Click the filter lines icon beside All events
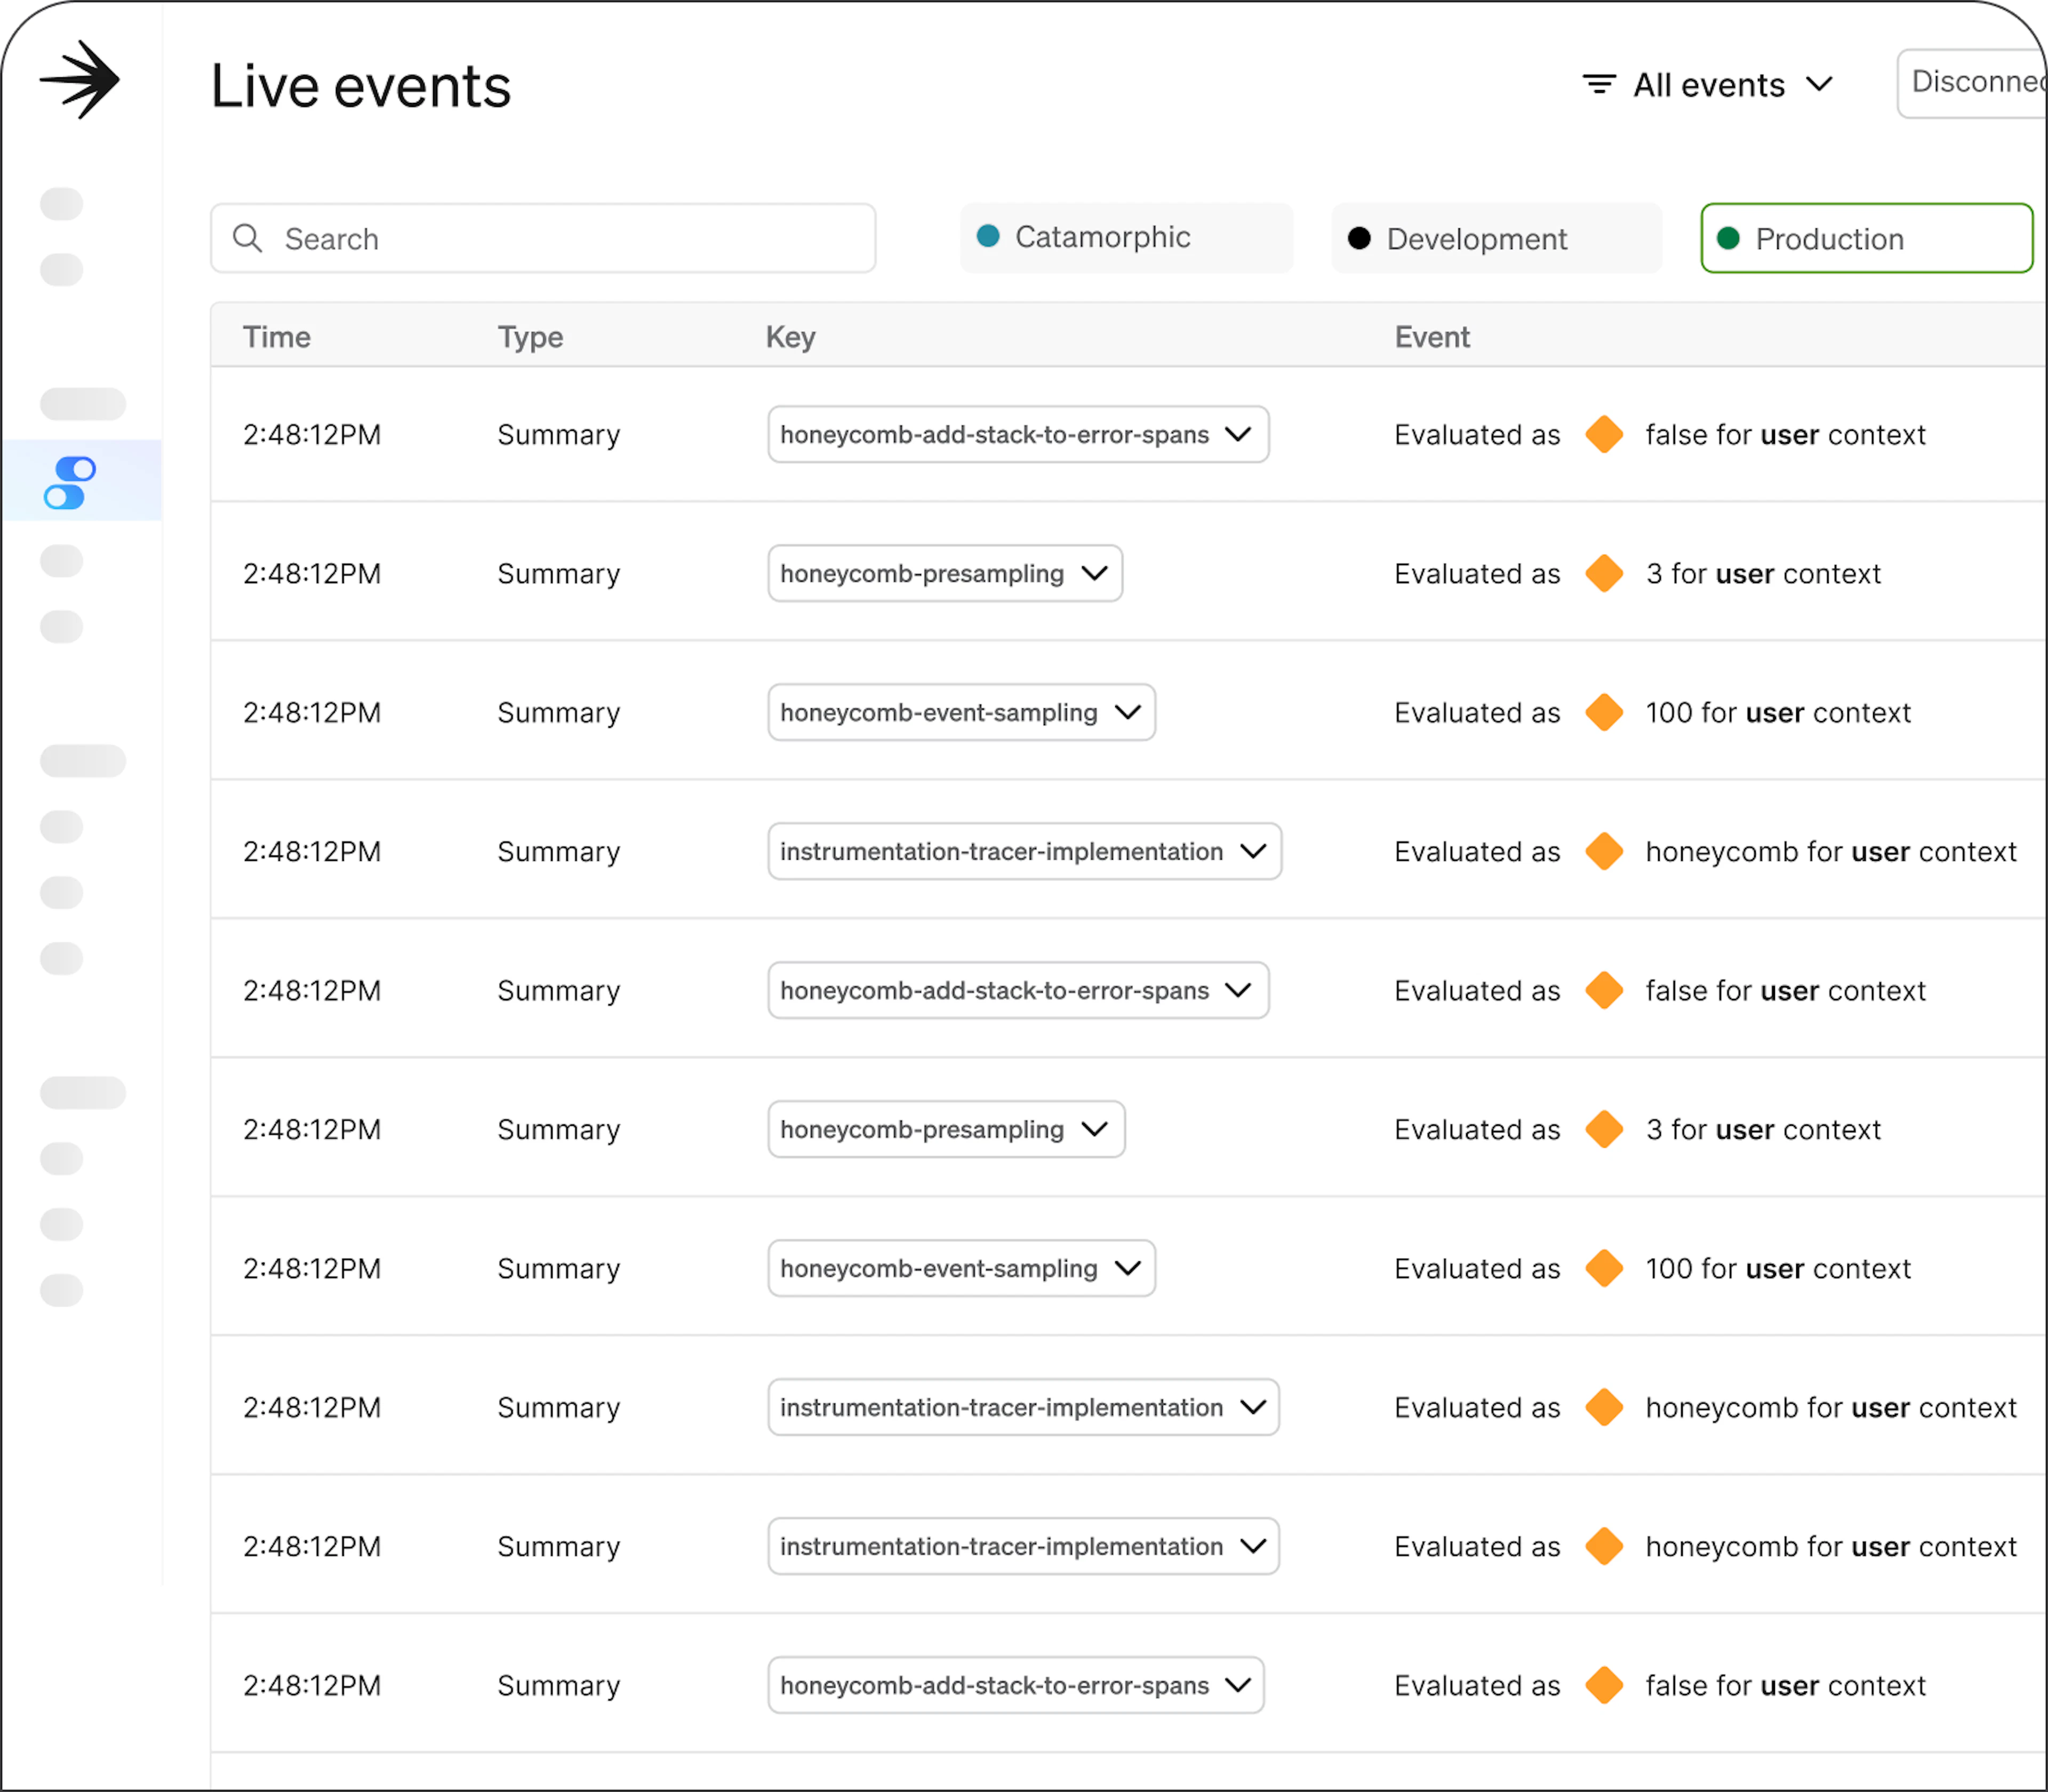Viewport: 2048px width, 1792px height. 1599,84
